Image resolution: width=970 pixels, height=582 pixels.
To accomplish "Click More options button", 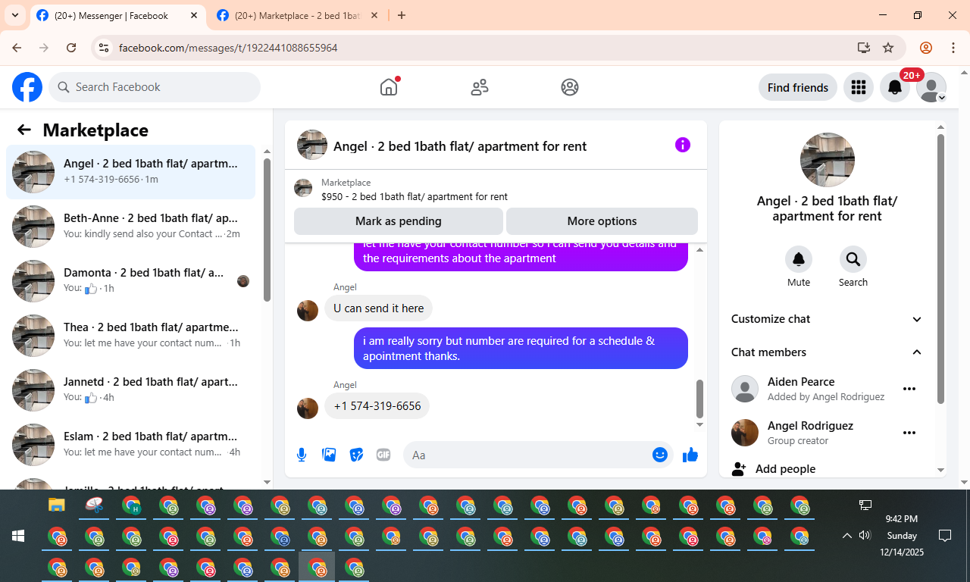I will tap(602, 221).
